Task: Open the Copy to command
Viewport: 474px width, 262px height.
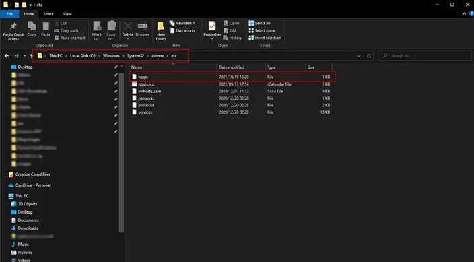Action: [x=111, y=30]
